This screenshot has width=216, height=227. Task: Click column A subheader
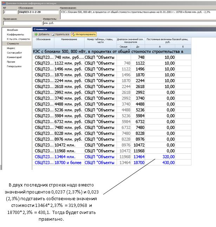[x=160, y=47]
